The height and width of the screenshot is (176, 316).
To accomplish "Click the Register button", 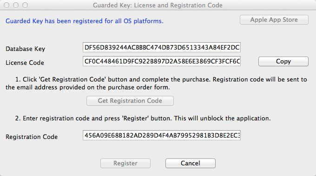I will [x=125, y=163].
